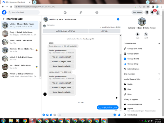The width and height of the screenshot is (164, 123).
Task: Search in conversation magnifier icon
Action: (146, 34)
